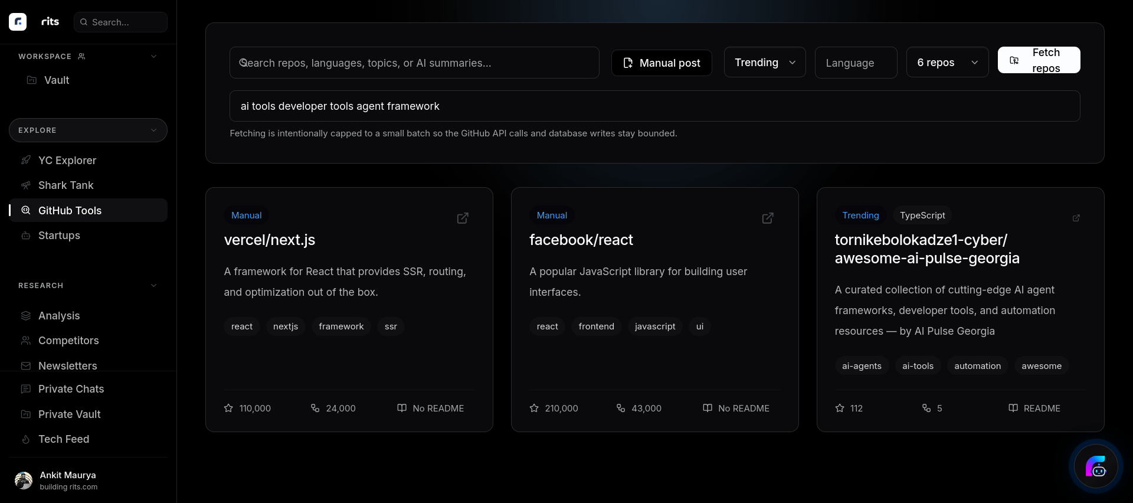Screen dimensions: 1133x503
Task: Collapse the Explore section
Action: point(88,130)
